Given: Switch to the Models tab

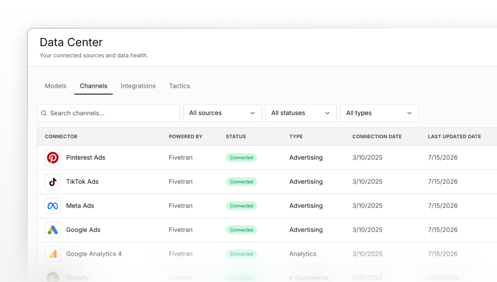Looking at the screenshot, I should click(x=55, y=86).
